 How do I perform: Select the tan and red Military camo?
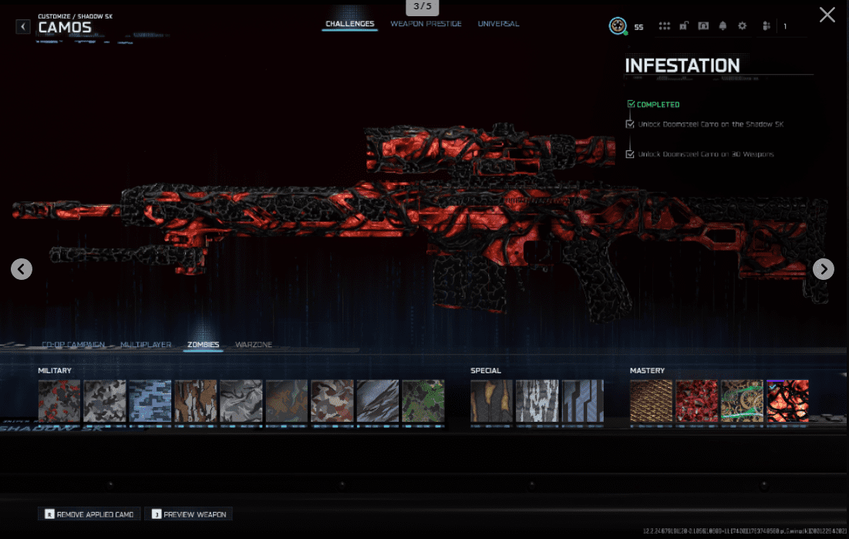(x=332, y=402)
